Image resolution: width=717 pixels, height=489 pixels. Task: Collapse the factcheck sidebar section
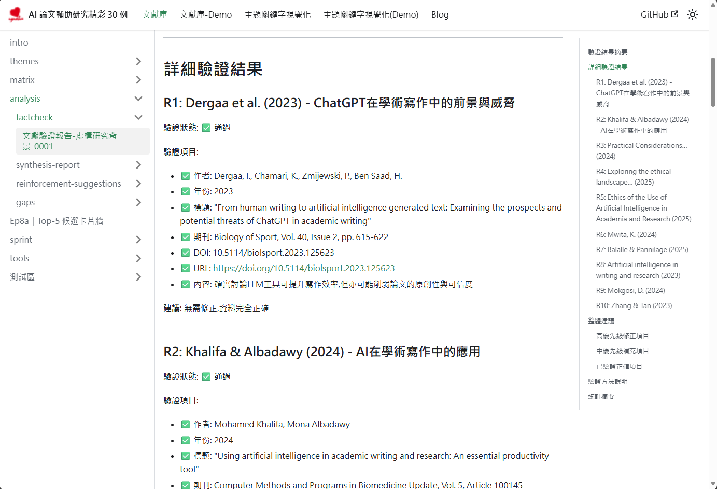coord(138,117)
